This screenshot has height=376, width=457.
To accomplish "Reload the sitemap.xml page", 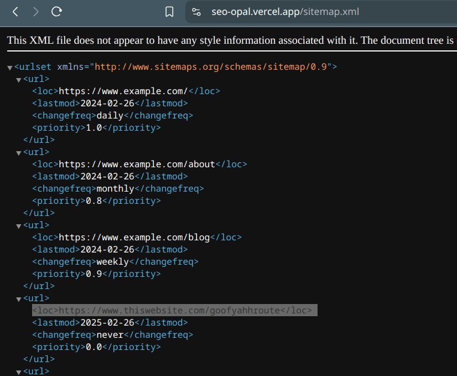I will (56, 12).
